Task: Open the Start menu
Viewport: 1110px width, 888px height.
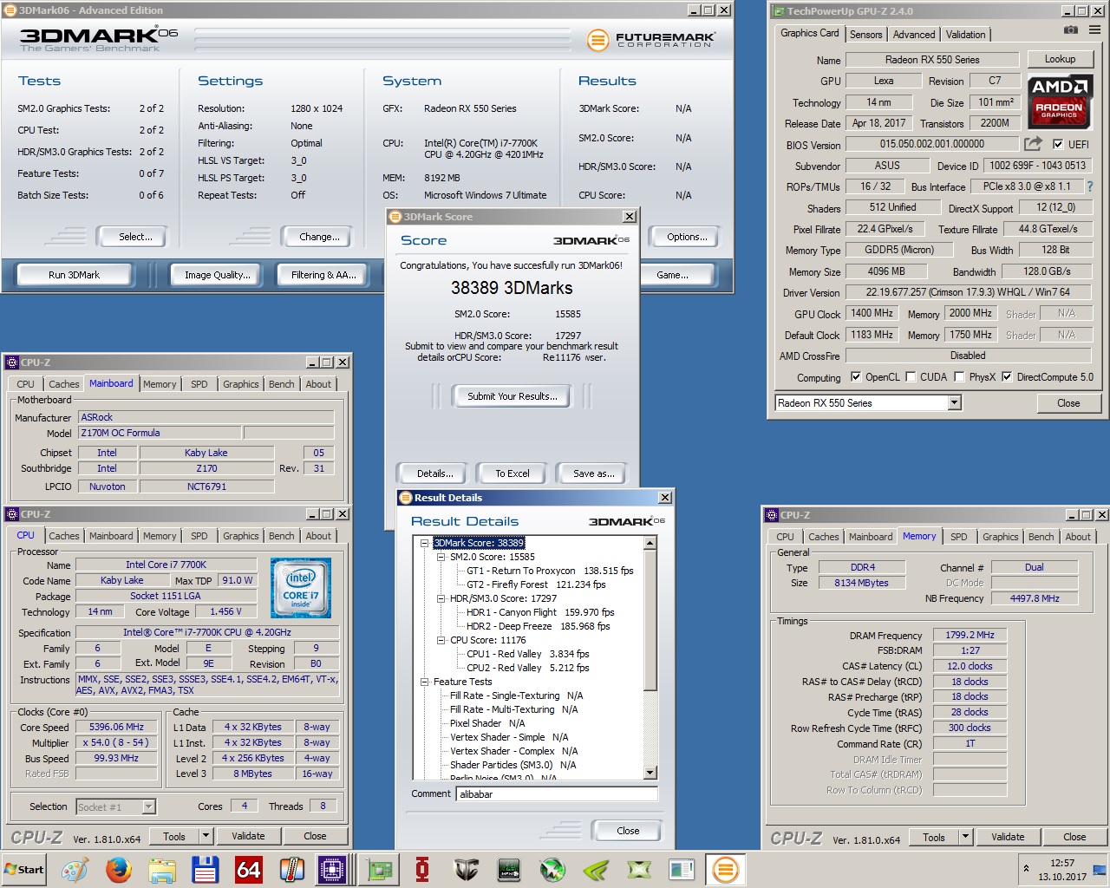Action: pyautogui.click(x=24, y=869)
